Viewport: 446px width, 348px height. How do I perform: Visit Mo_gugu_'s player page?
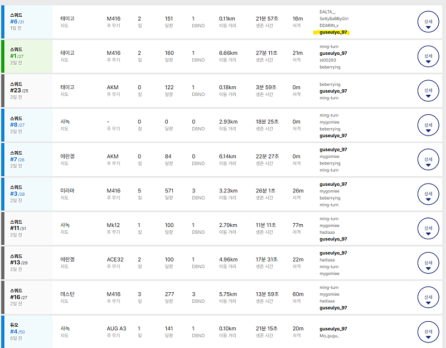(x=329, y=336)
